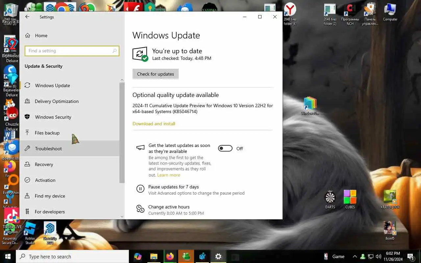Screen dimensions: 421x263
Task: Open the Learn more link
Action: pos(169,175)
